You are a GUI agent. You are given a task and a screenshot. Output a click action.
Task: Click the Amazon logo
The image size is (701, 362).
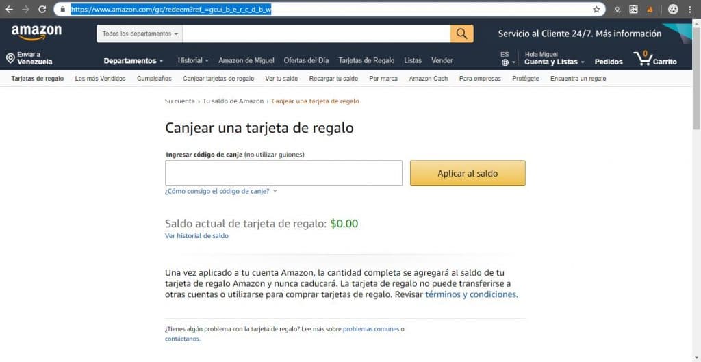[x=37, y=33]
